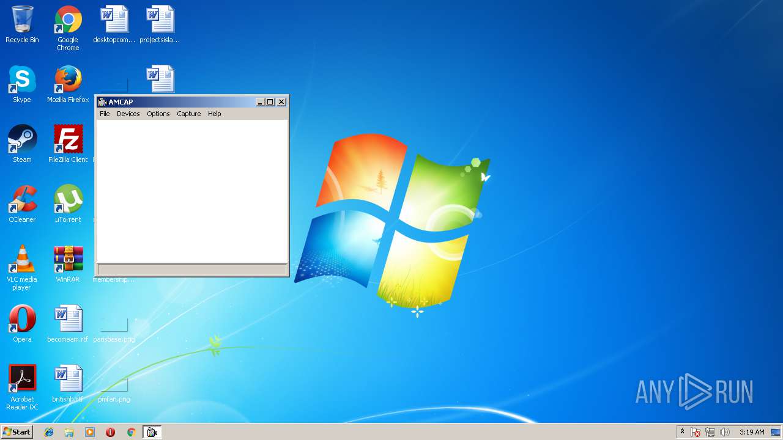Image resolution: width=783 pixels, height=440 pixels.
Task: Click the AMCAP video preview area
Action: point(192,191)
